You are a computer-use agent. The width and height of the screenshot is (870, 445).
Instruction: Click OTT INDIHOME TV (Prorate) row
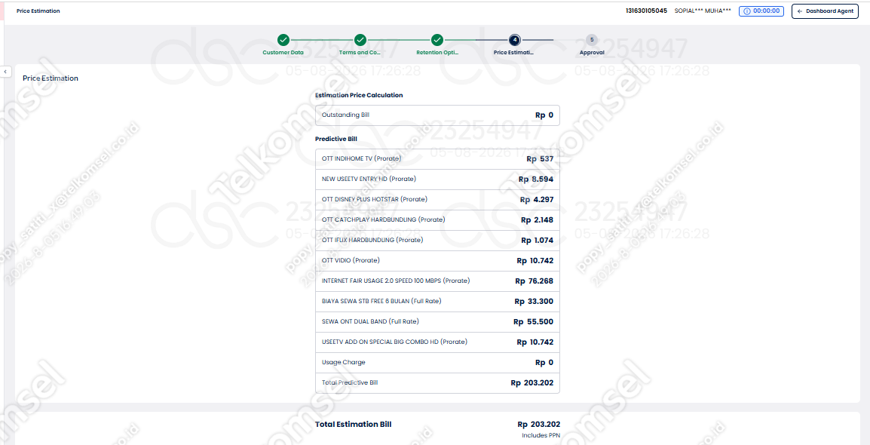tap(437, 158)
